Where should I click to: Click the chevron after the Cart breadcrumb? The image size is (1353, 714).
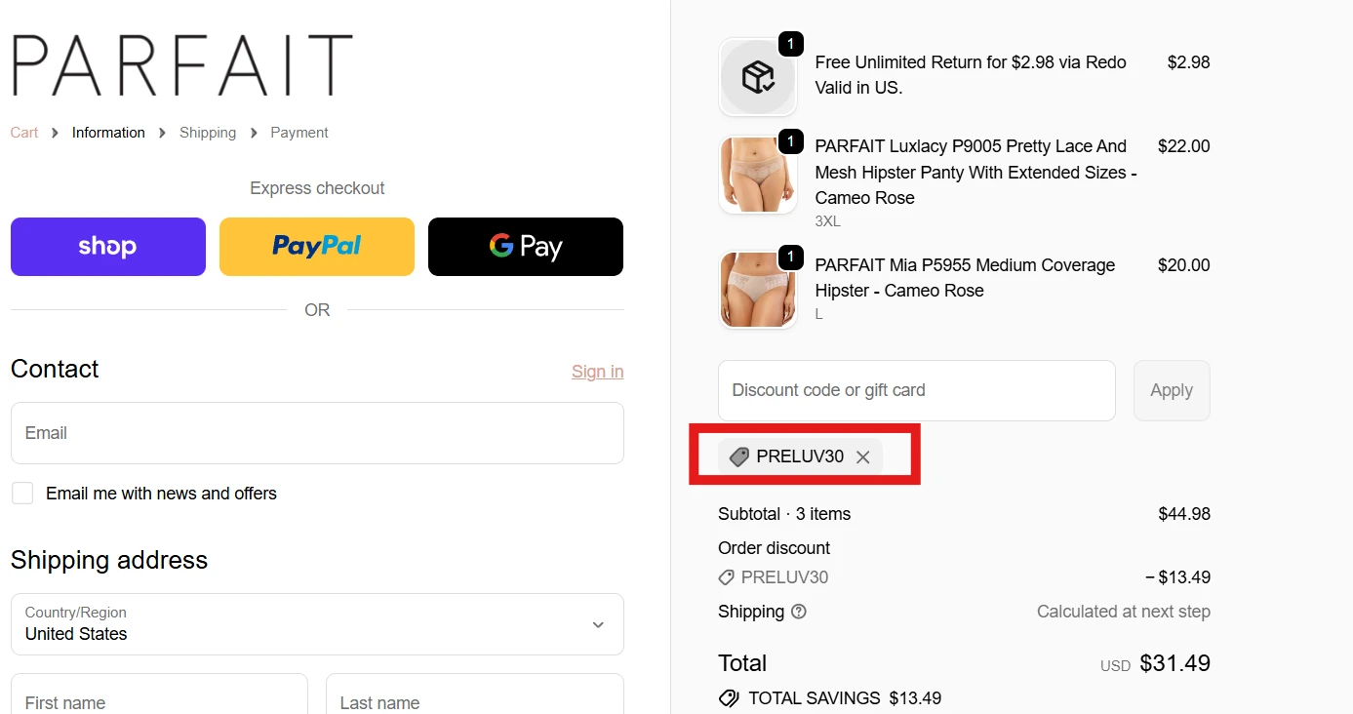pos(54,132)
